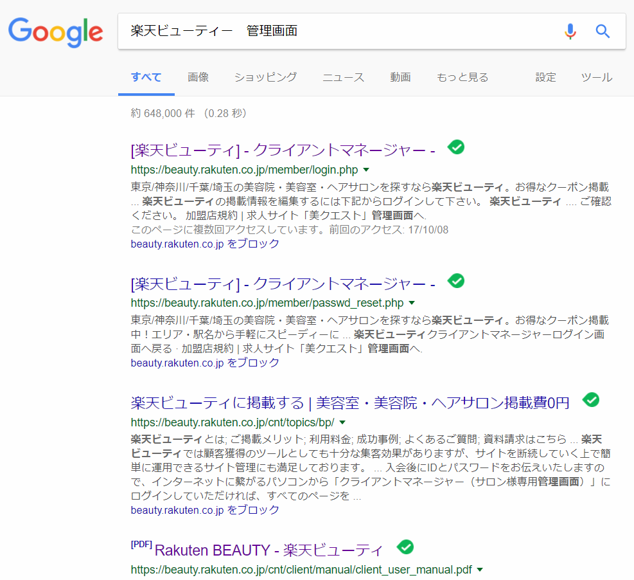Viewport: 634px width, 580px height.
Task: Expand dropdown arrow after login.php URL
Action: [366, 170]
